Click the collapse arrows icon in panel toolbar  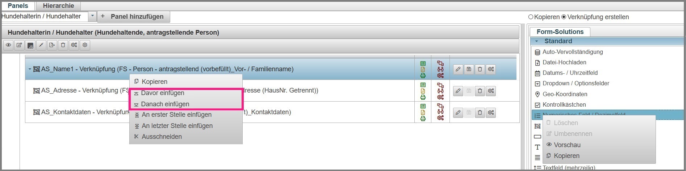pos(41,45)
